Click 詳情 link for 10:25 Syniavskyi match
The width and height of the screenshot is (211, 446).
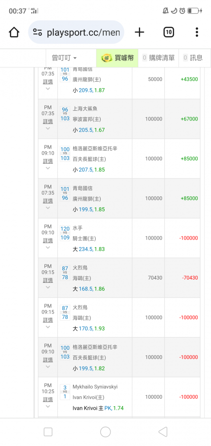click(48, 399)
